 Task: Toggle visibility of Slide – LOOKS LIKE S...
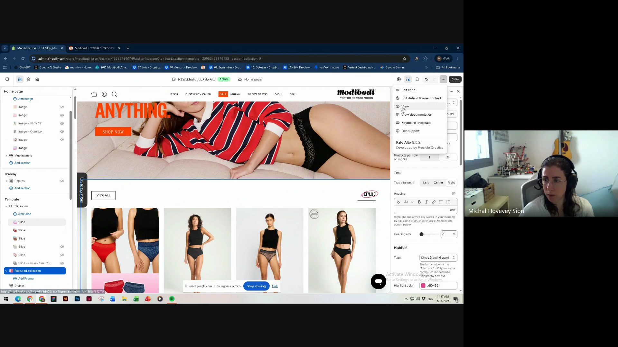pyautogui.click(x=62, y=263)
